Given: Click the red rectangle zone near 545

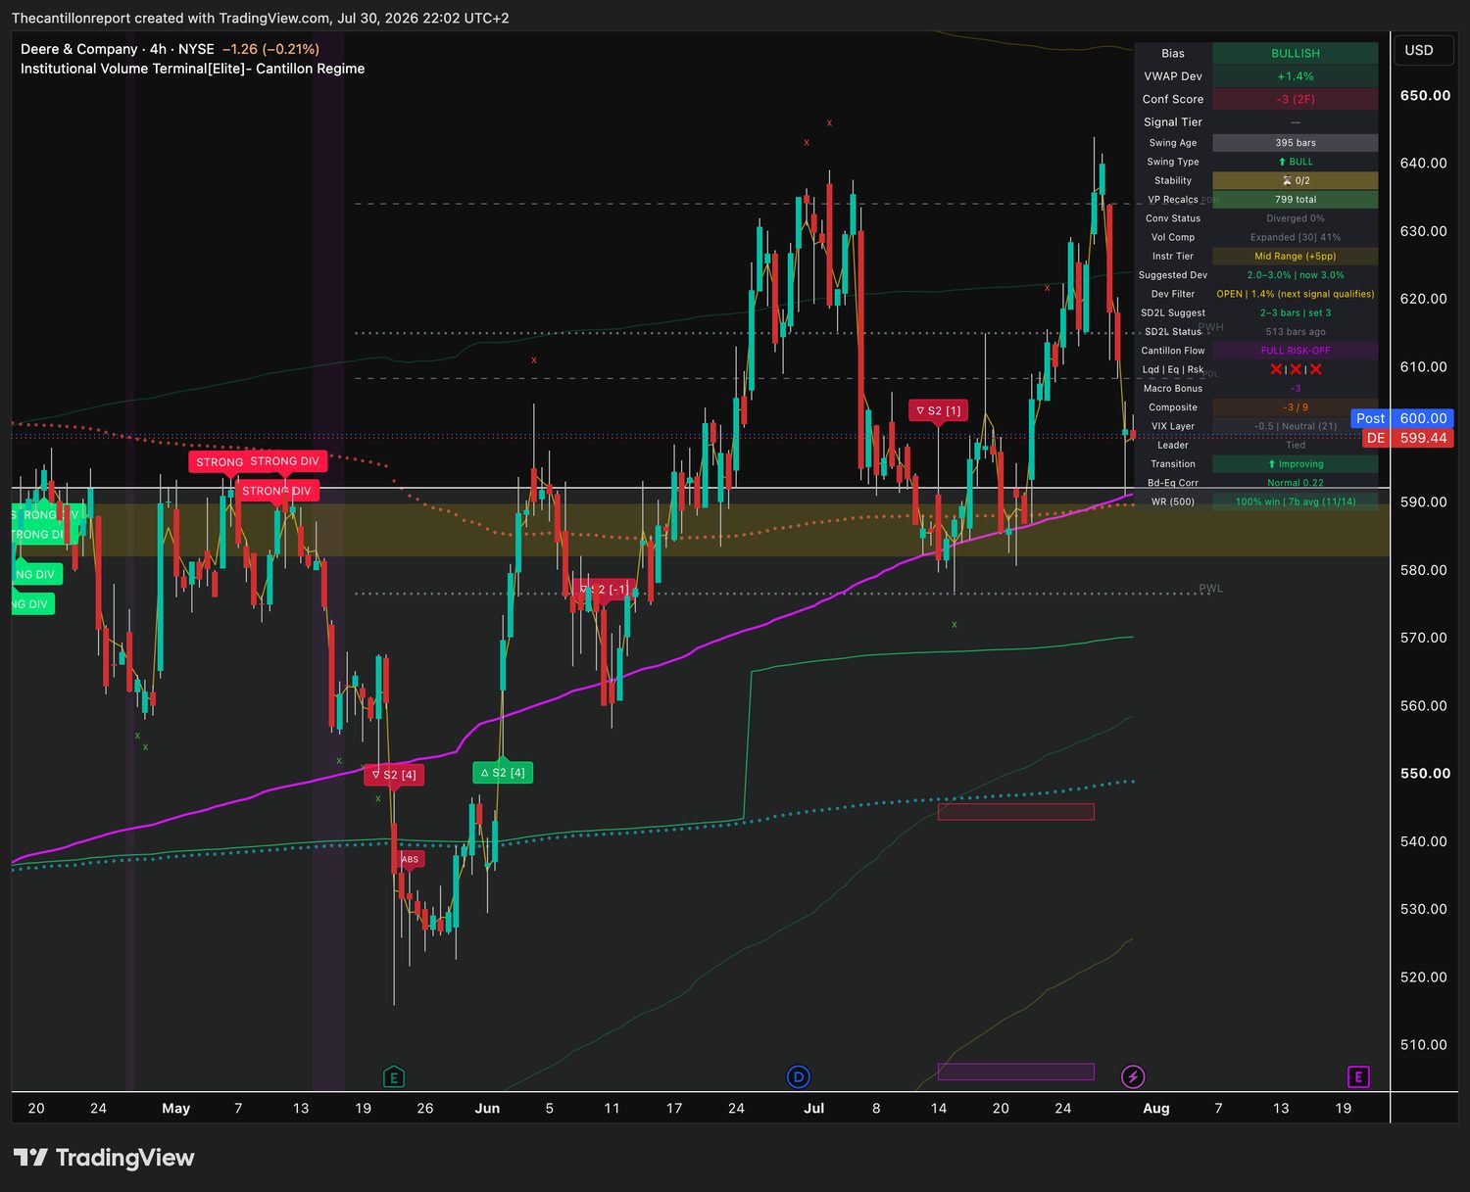Looking at the screenshot, I should pyautogui.click(x=1015, y=812).
